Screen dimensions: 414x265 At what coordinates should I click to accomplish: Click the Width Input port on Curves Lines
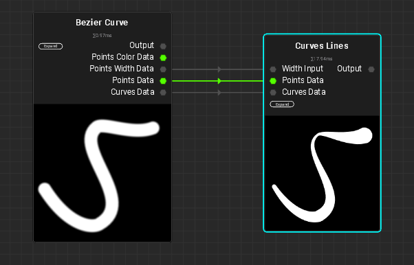273,69
